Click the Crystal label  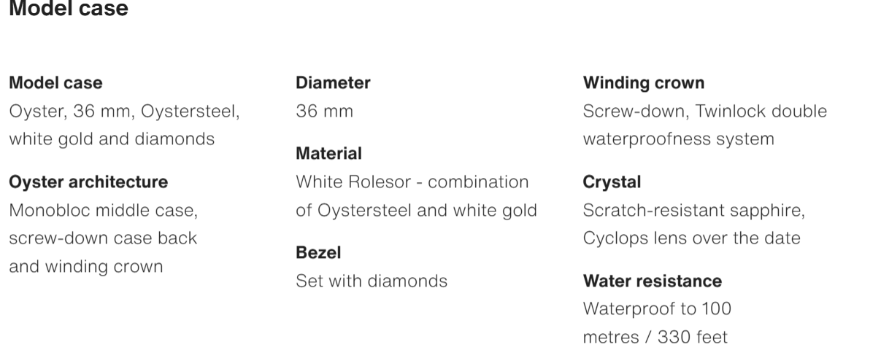pos(612,182)
